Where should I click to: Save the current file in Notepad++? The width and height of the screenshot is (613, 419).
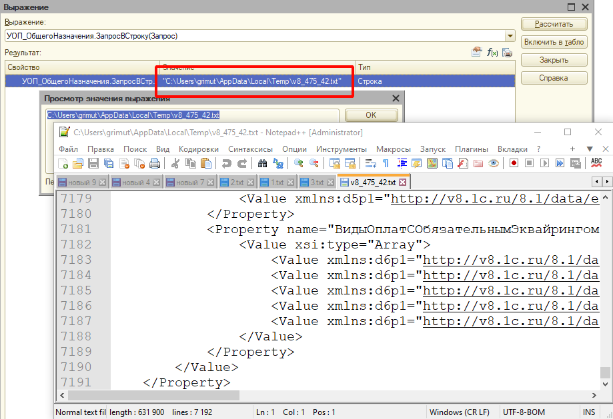coord(93,163)
